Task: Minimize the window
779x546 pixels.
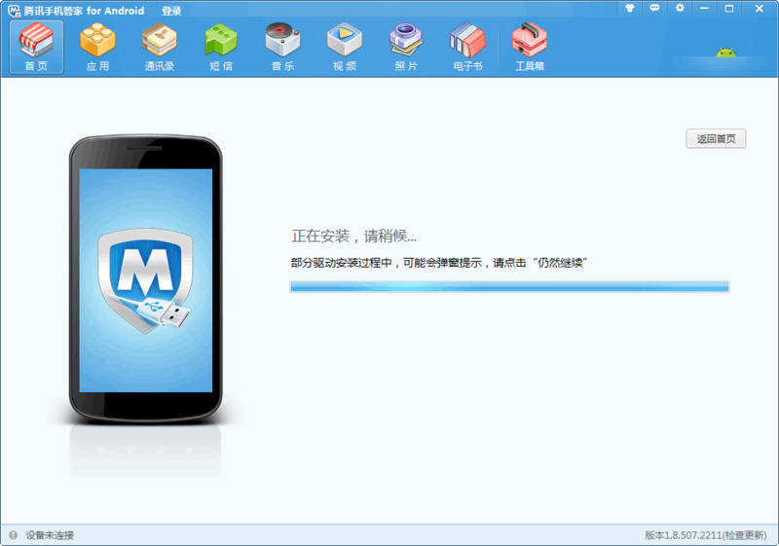Action: pyautogui.click(x=704, y=8)
